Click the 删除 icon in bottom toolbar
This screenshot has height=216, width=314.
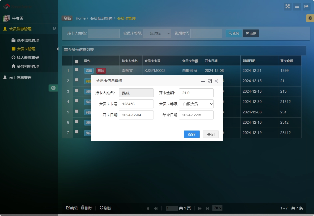point(87,208)
